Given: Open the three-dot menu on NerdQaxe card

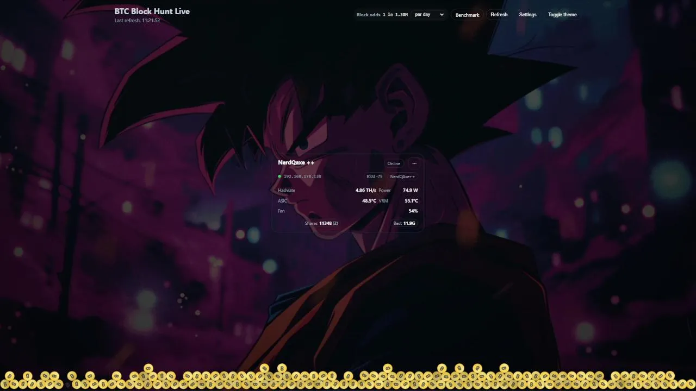Looking at the screenshot, I should tap(414, 163).
